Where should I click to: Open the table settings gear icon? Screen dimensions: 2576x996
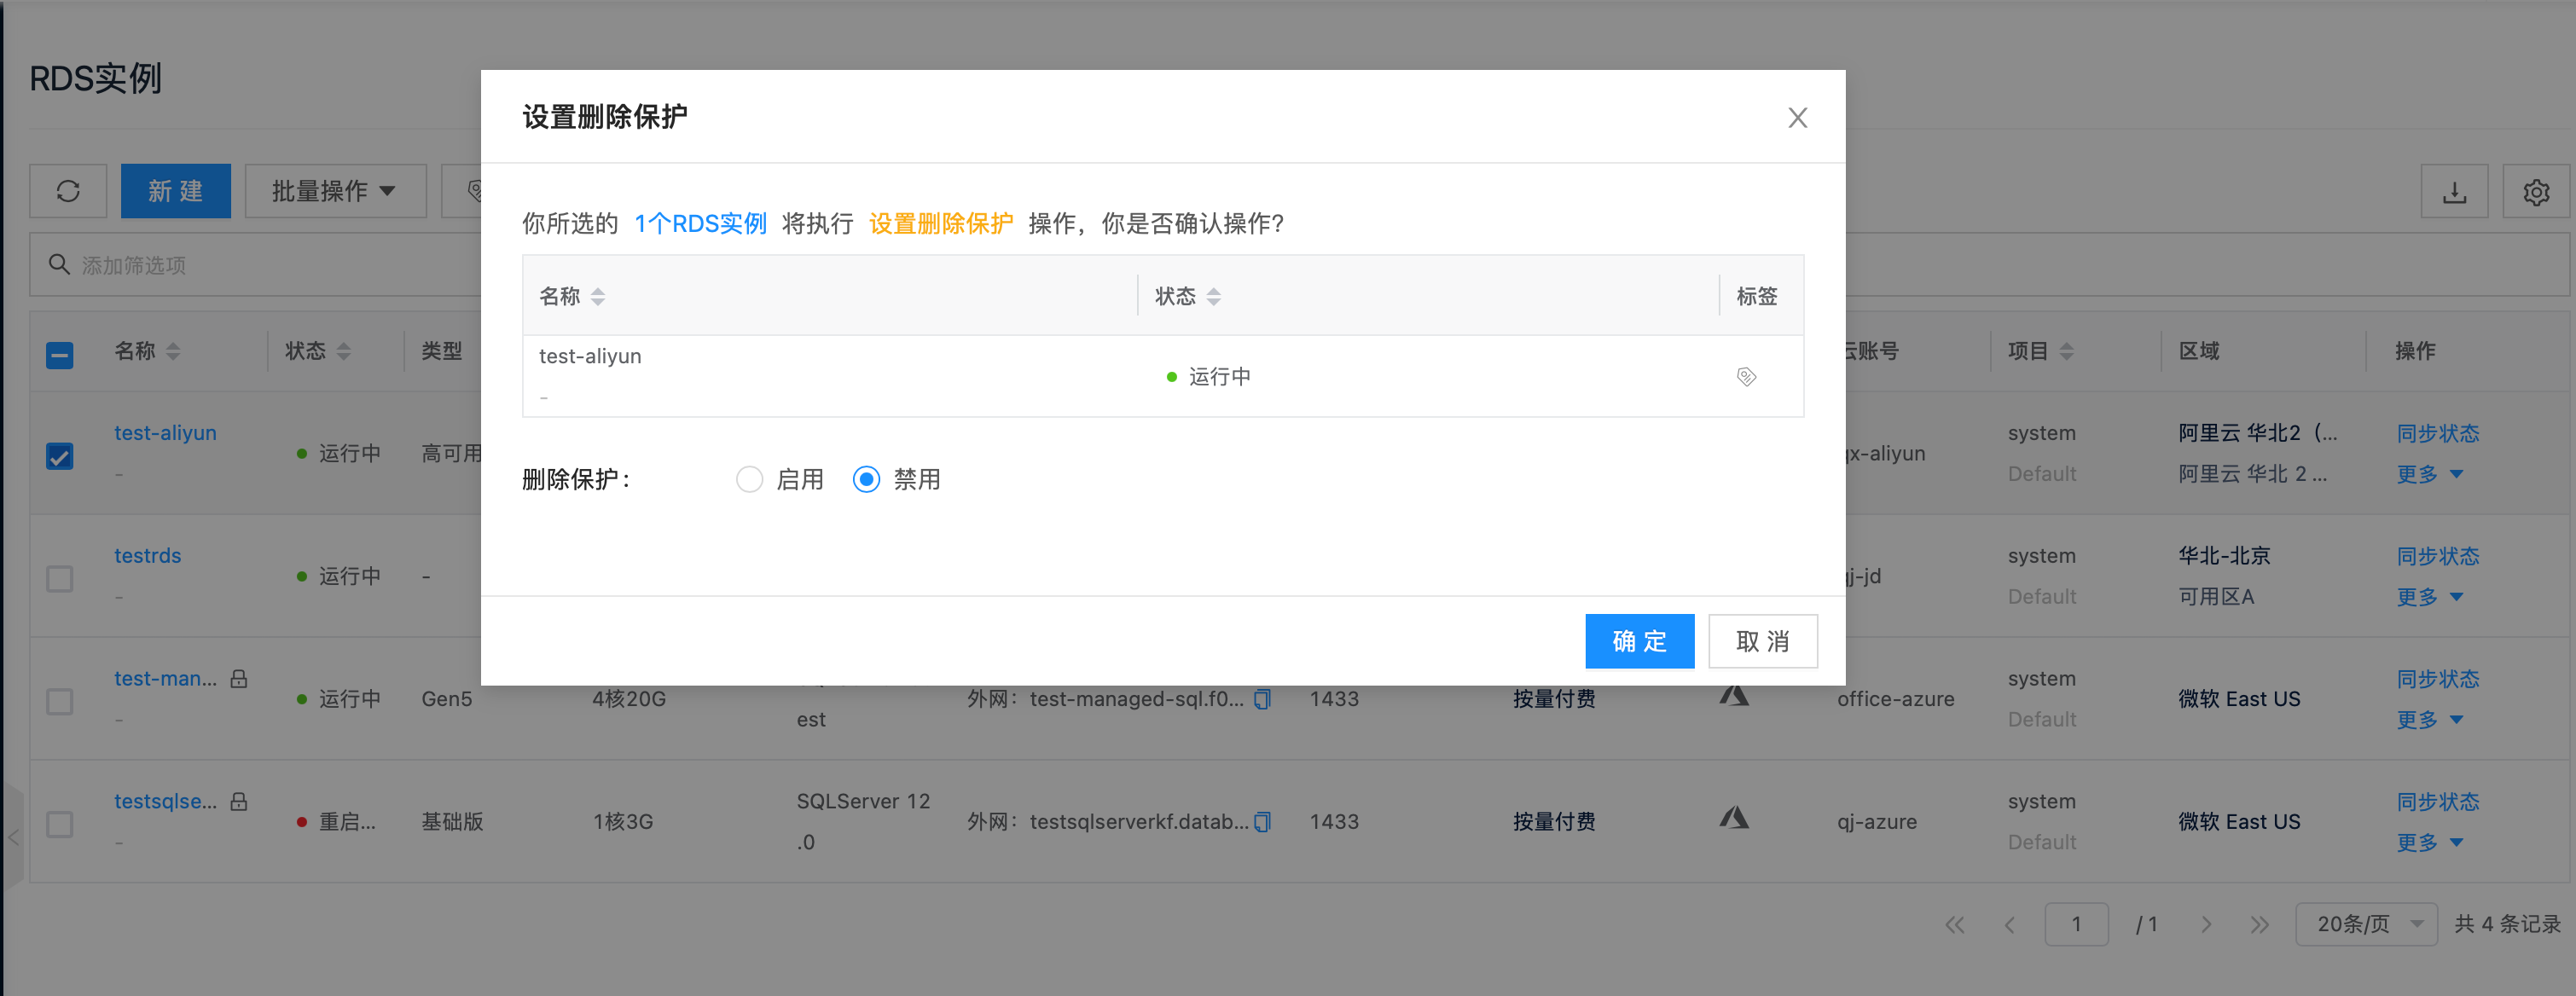2535,191
